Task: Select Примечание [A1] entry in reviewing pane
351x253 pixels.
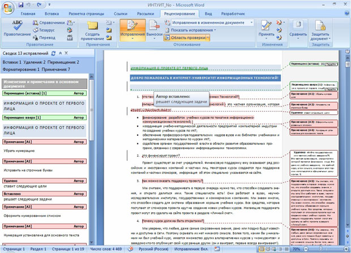Action: [x=44, y=141]
